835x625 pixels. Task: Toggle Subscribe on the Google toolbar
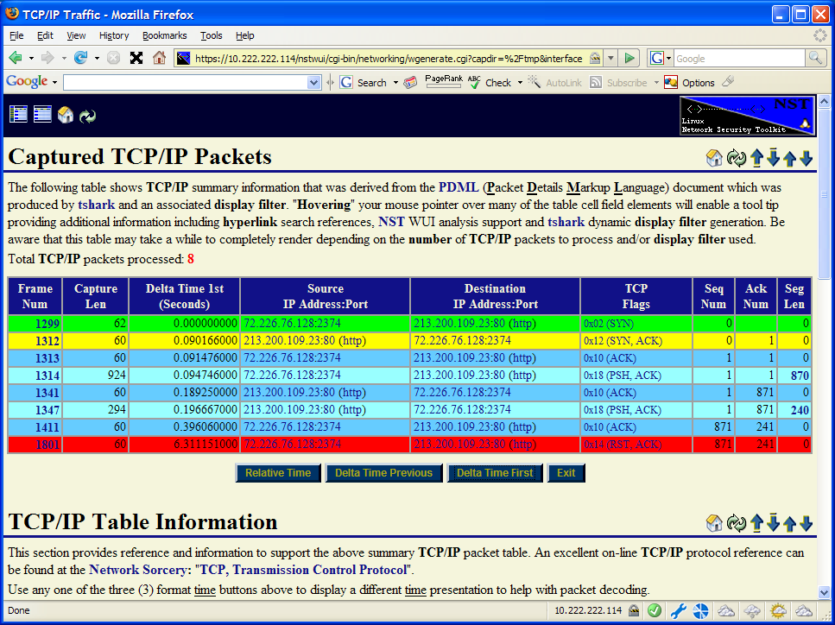(616, 82)
